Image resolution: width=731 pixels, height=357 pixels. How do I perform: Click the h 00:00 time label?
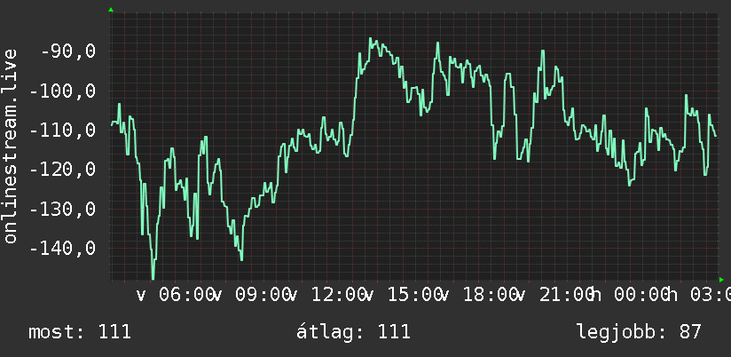631,295
